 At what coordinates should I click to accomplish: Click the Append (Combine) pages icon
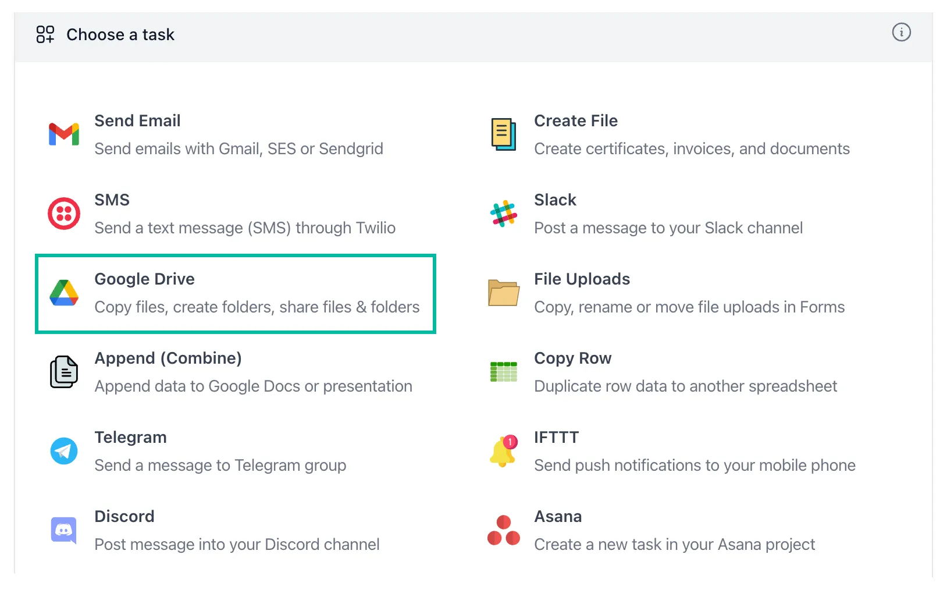coord(63,371)
